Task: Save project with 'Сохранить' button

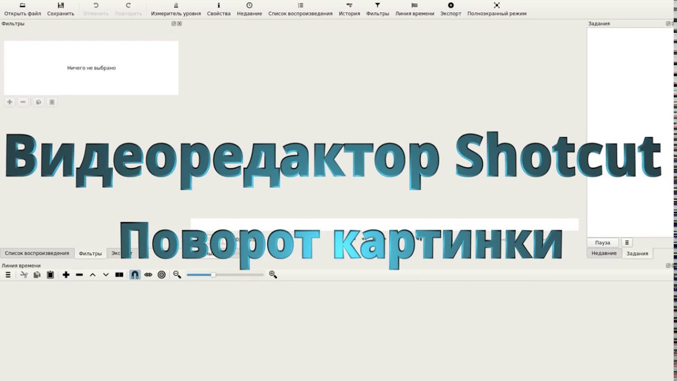Action: [61, 9]
